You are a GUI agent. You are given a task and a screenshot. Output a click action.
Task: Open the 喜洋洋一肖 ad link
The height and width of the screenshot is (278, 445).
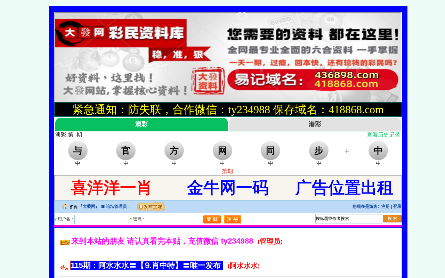pyautogui.click(x=111, y=188)
